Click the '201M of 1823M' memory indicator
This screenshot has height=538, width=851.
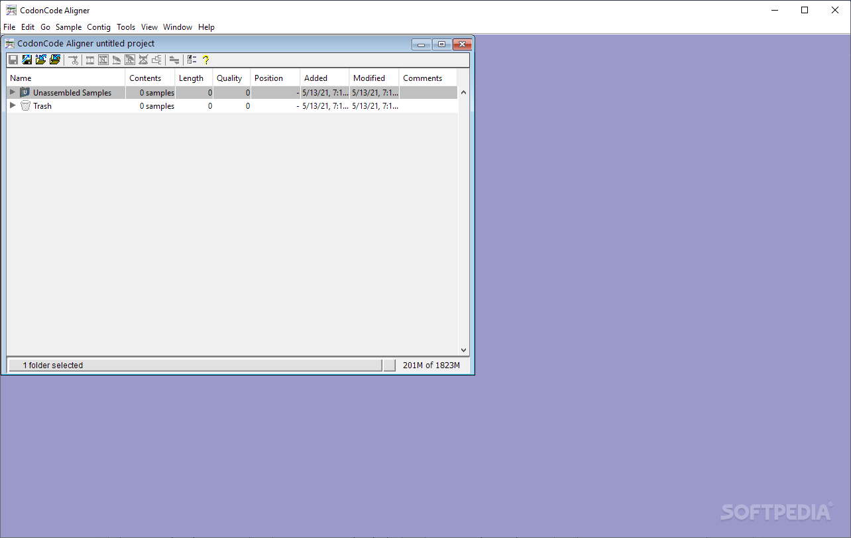[x=431, y=365]
